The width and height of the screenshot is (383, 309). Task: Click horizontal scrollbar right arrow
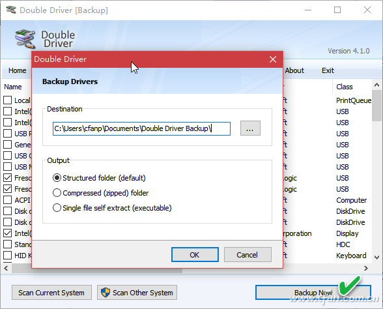coord(365,269)
